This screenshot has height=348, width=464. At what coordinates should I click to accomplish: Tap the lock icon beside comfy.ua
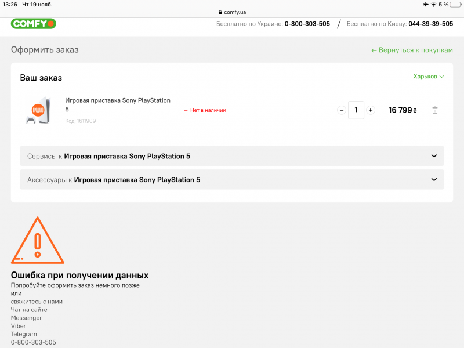pos(220,12)
